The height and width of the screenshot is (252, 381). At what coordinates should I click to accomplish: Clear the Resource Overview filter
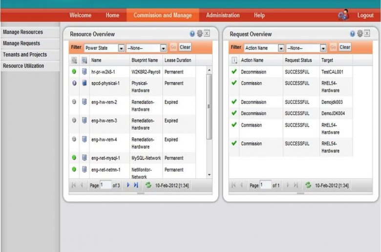pyautogui.click(x=185, y=47)
